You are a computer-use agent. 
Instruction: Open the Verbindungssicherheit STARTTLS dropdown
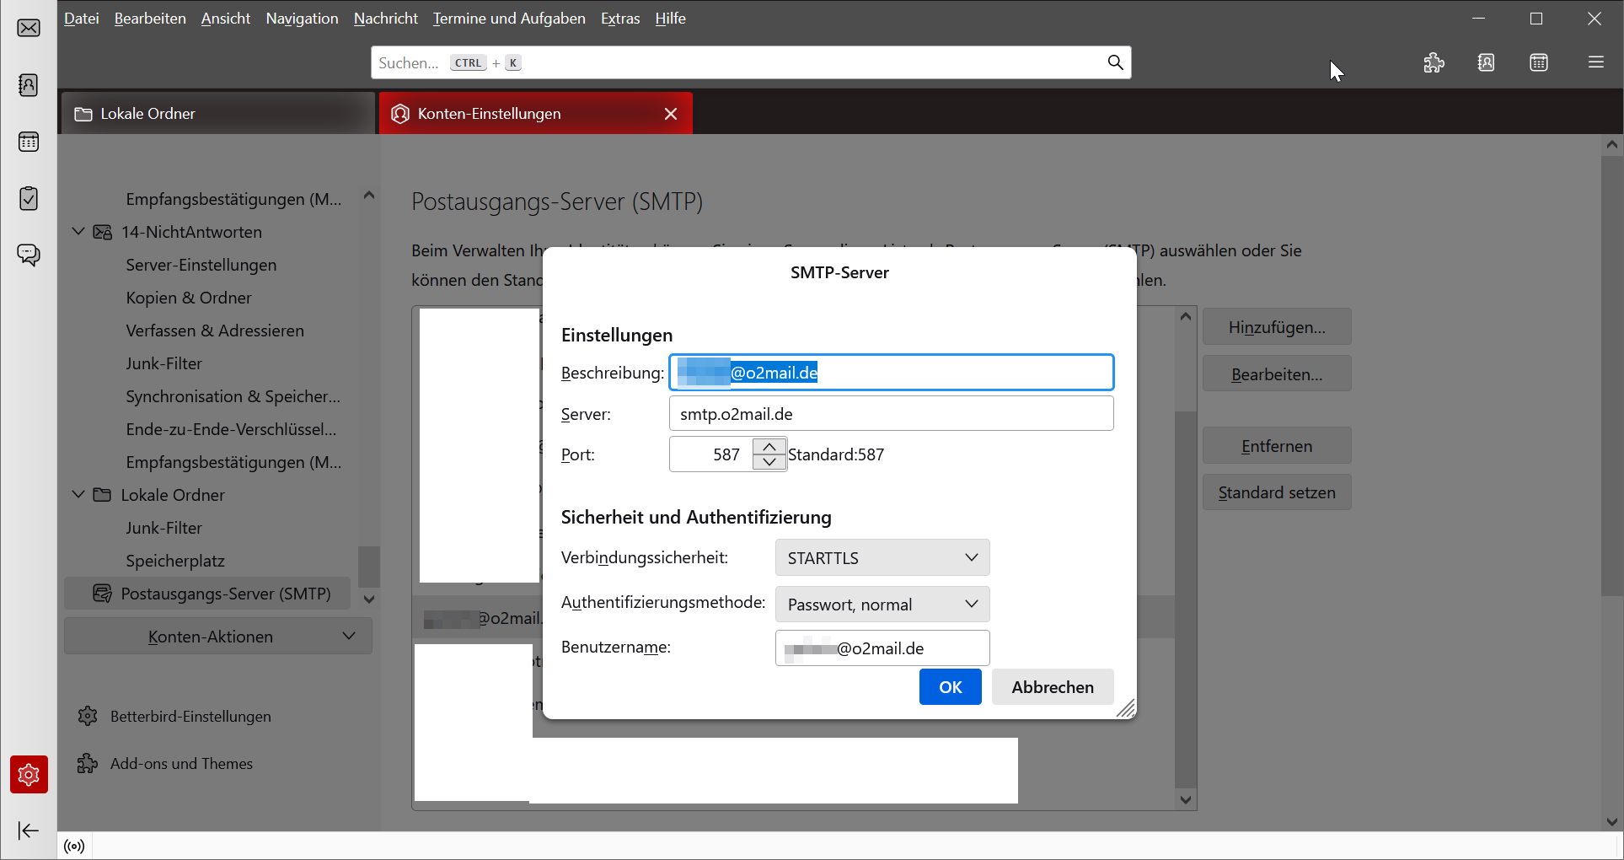(882, 557)
